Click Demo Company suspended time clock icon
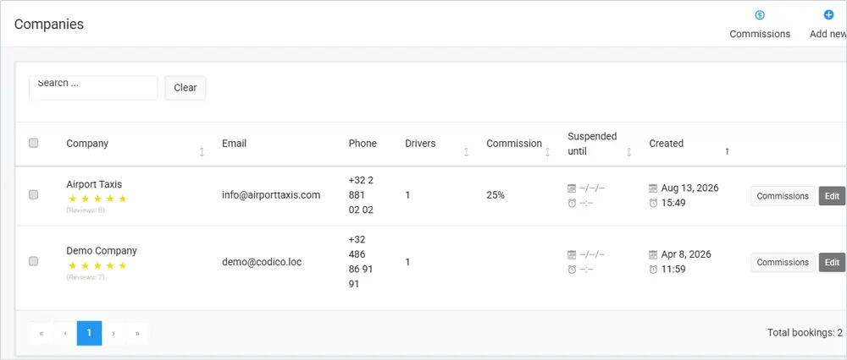This screenshot has height=360, width=847. tap(572, 270)
